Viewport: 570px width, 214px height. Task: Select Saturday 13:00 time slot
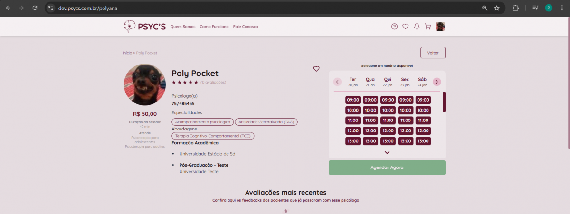tap(423, 141)
